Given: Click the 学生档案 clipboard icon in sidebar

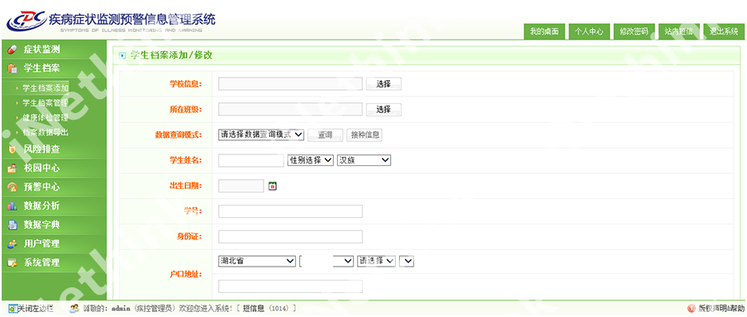Looking at the screenshot, I should pyautogui.click(x=12, y=69).
